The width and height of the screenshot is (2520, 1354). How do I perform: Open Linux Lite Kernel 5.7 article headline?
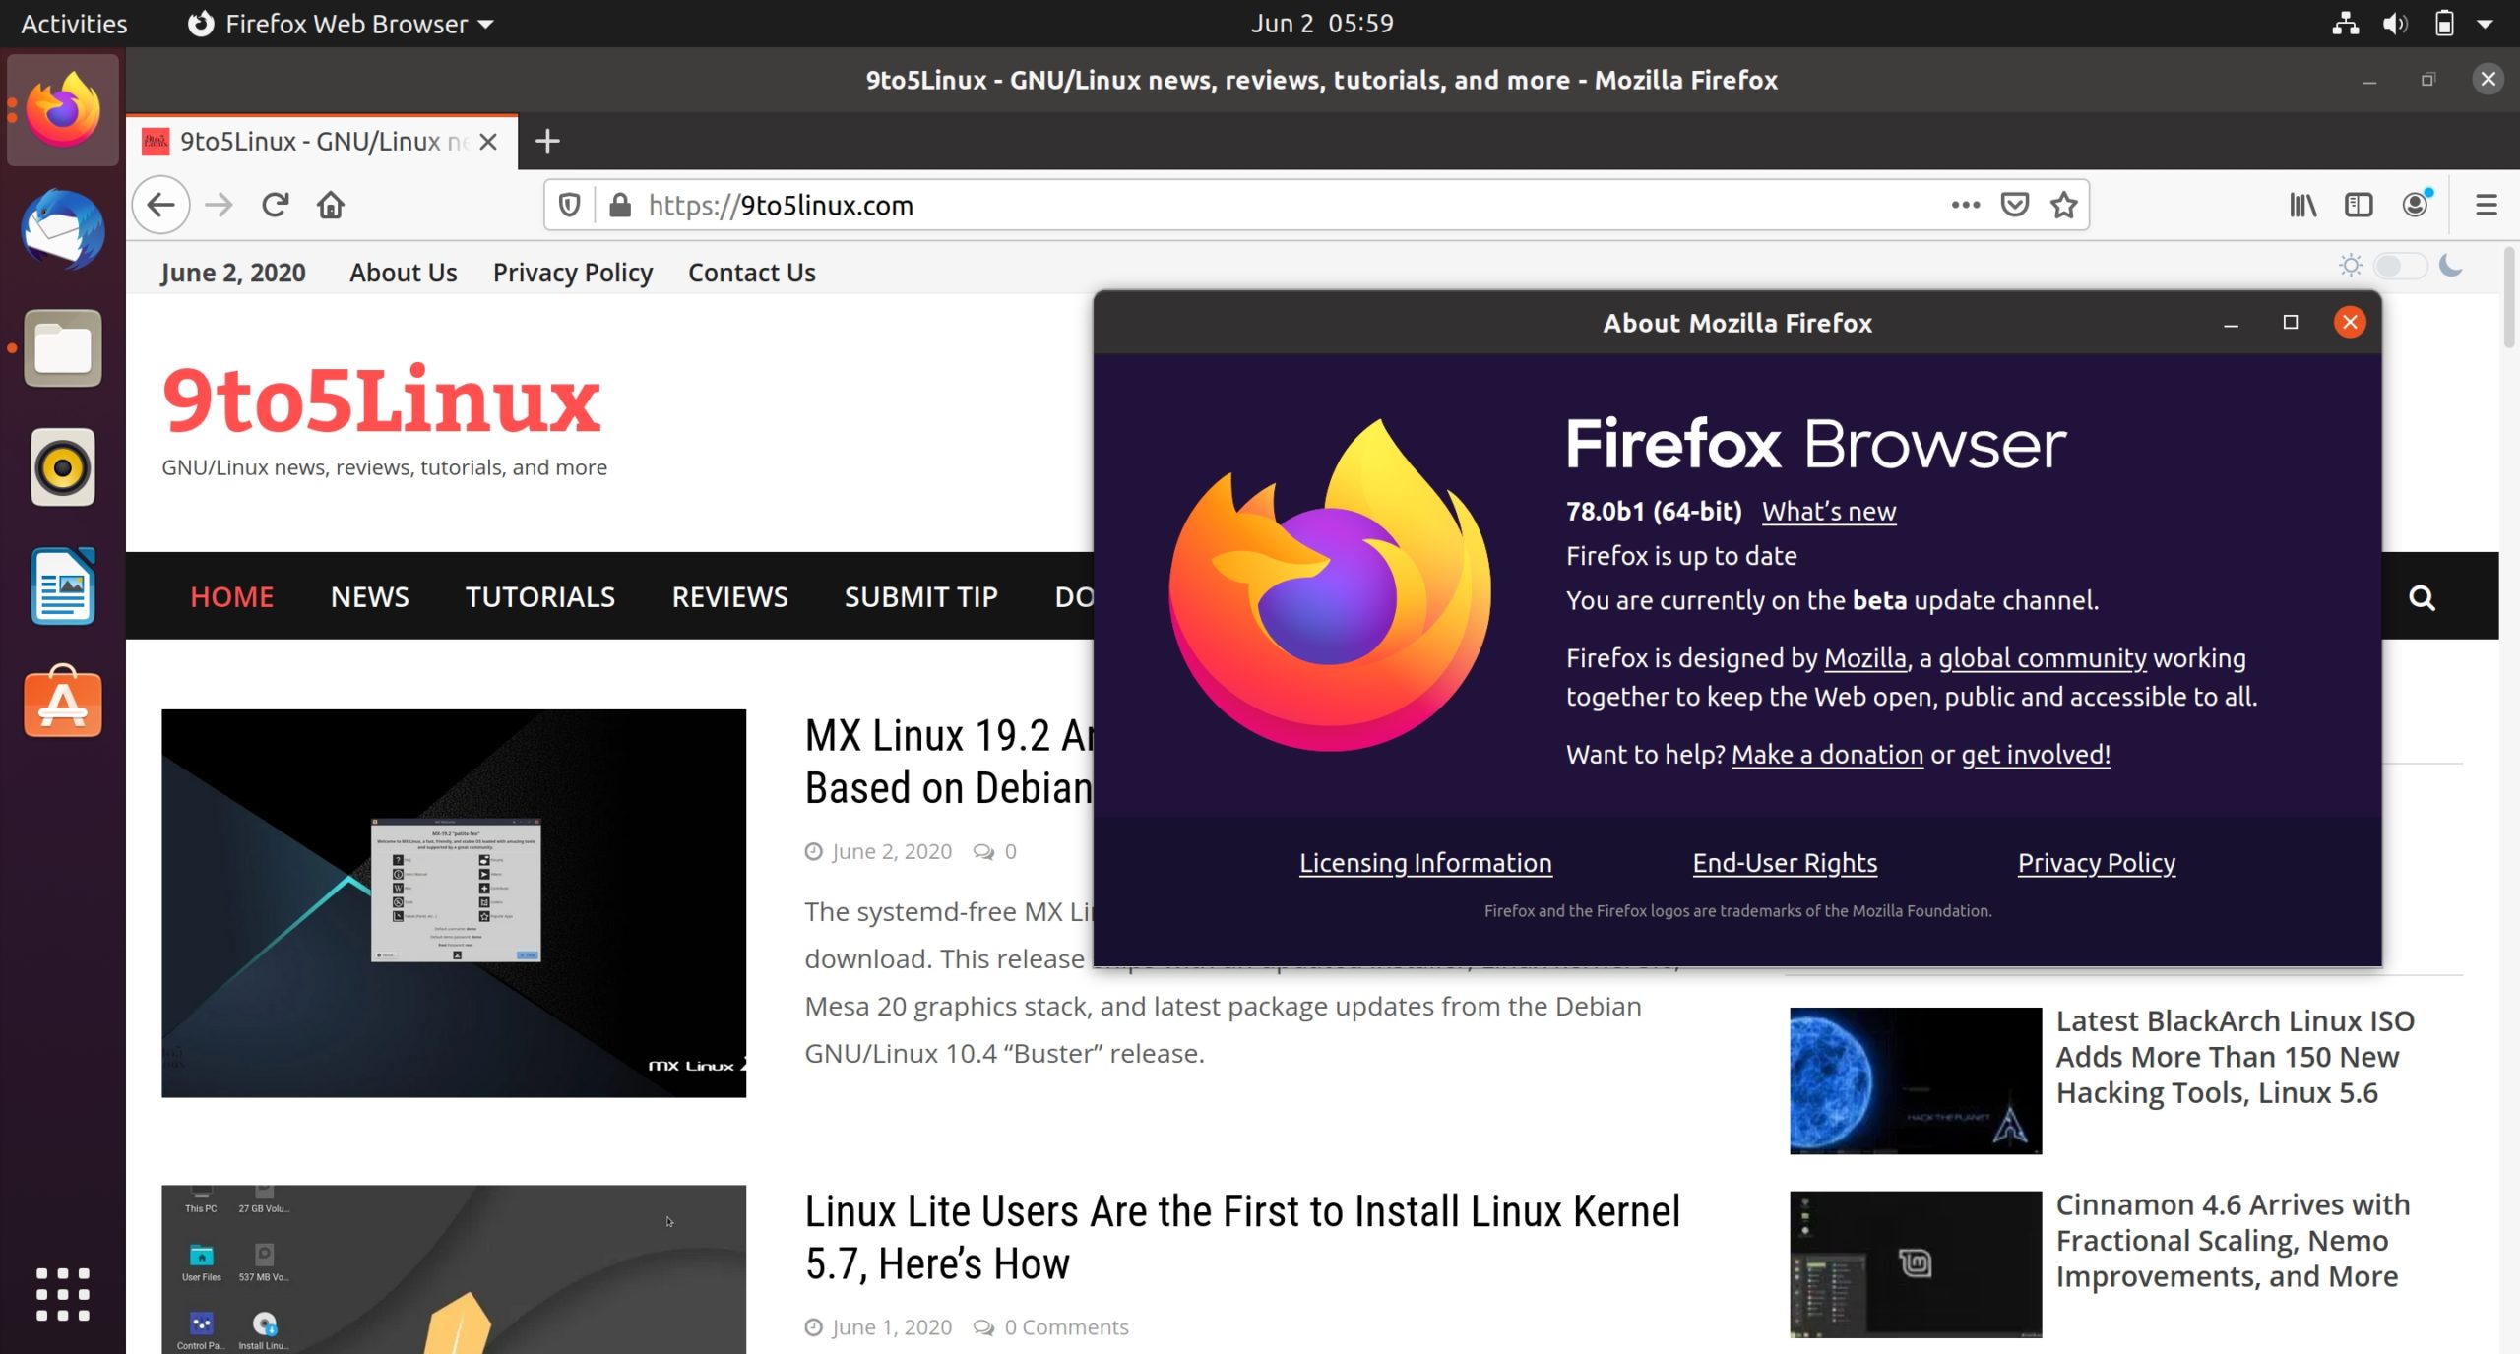1242,1238
